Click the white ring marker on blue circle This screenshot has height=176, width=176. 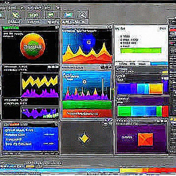[x=88, y=42]
